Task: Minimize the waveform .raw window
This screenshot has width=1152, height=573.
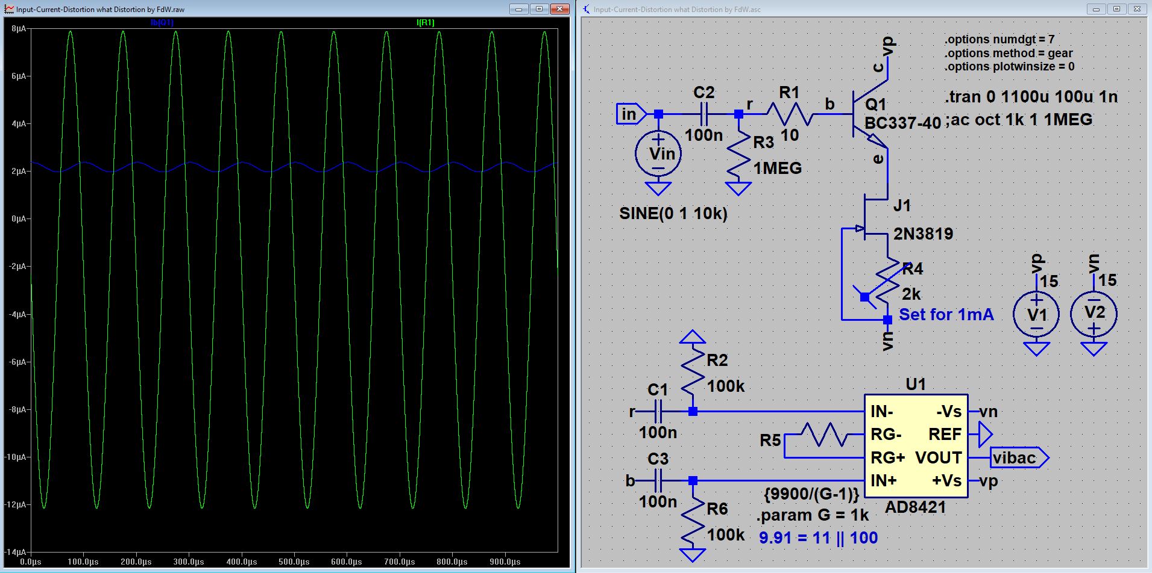Action: 519,9
